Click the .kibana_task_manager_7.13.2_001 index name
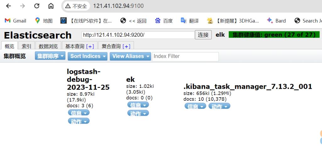 pyautogui.click(x=248, y=87)
